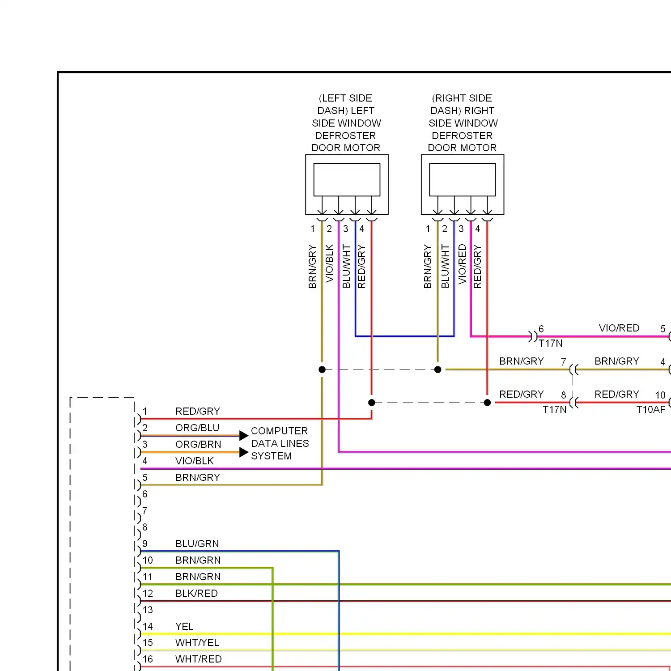Click the BRN/GRN label at pin 10
The height and width of the screenshot is (671, 671).
click(198, 560)
